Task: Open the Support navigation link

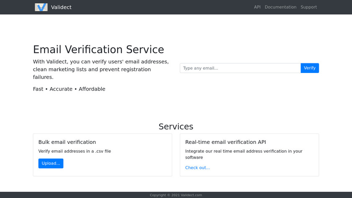Action: pyautogui.click(x=308, y=7)
